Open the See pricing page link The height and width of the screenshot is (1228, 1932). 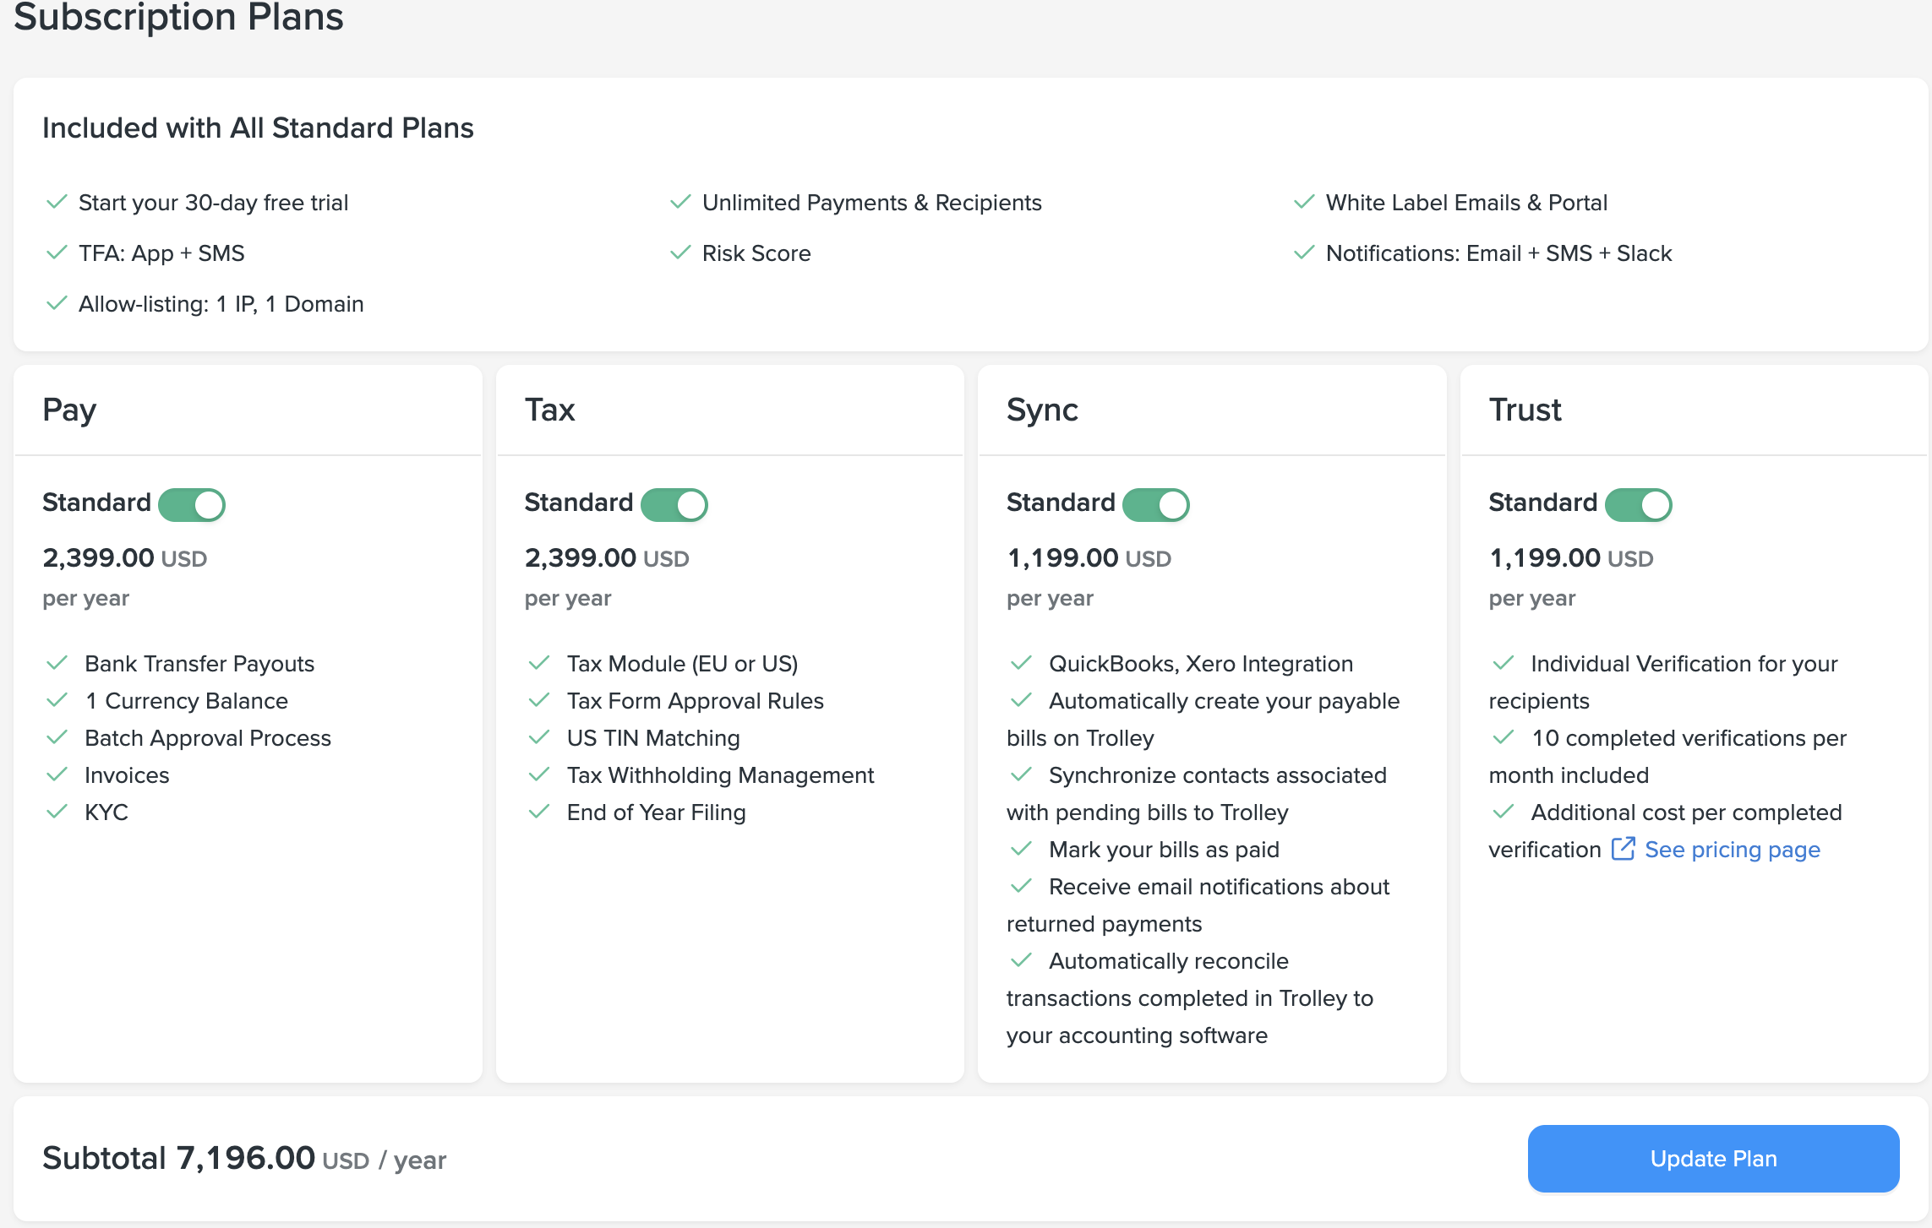click(1732, 850)
